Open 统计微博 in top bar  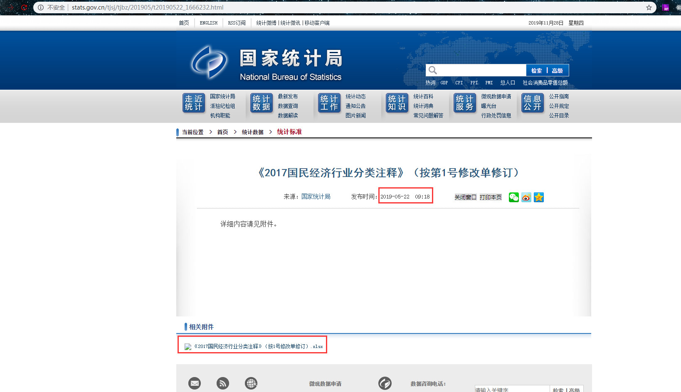(x=266, y=23)
